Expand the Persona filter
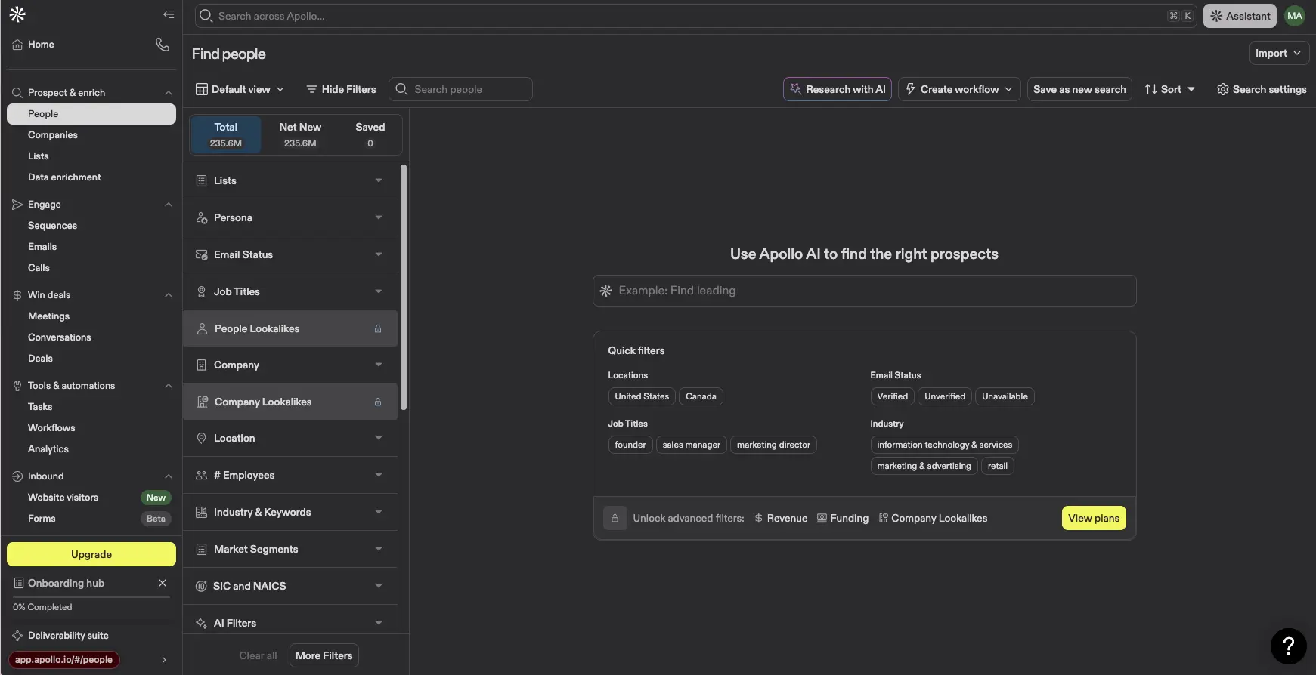 click(x=290, y=217)
